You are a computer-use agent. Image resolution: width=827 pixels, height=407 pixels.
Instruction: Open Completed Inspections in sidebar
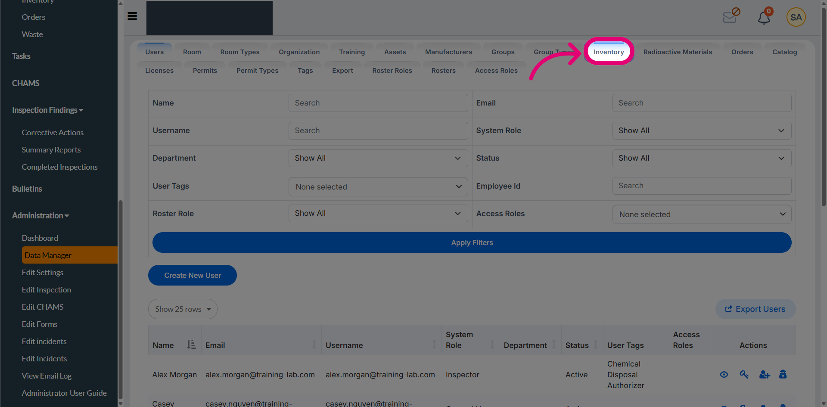point(60,167)
